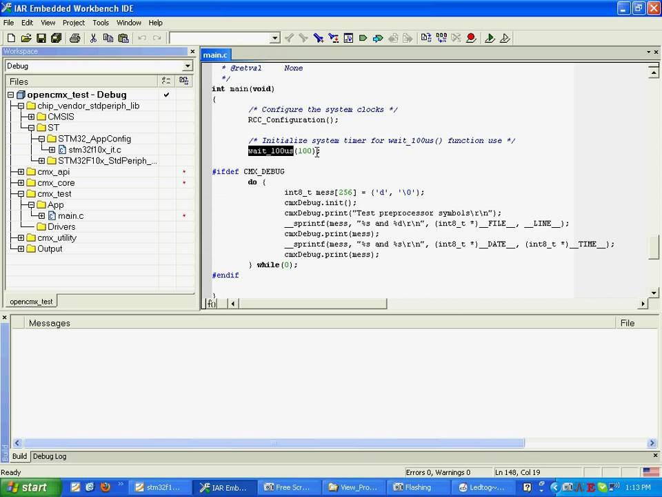Open Firefox from quick launch
Screen dimensions: 662x497
click(x=105, y=487)
